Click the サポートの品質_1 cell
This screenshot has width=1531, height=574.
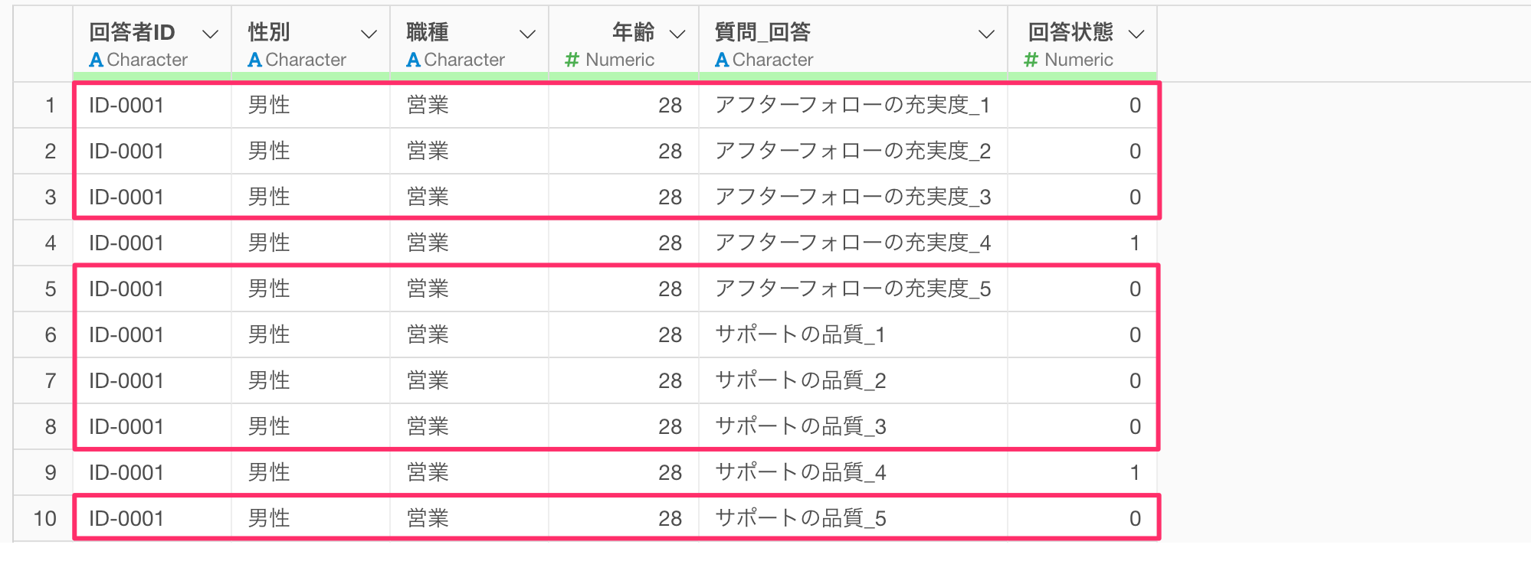coord(800,335)
